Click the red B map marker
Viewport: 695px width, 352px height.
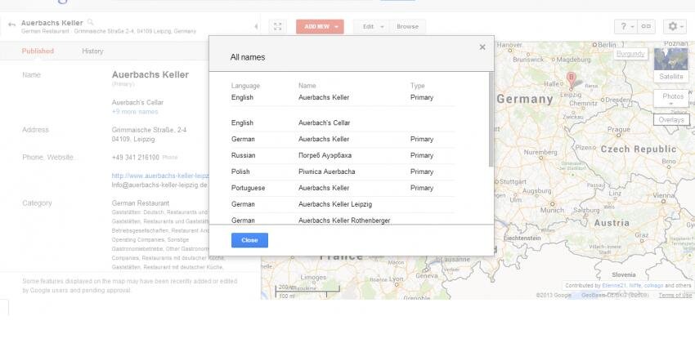pyautogui.click(x=572, y=81)
